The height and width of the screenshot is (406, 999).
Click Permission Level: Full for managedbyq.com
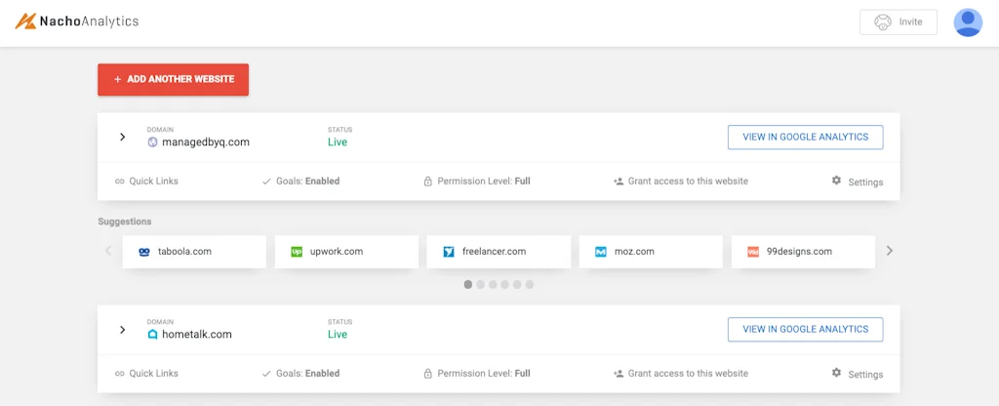click(477, 181)
